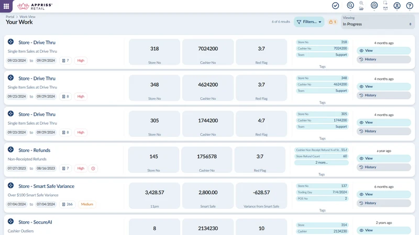
Task: Go to Work View in the breadcrumb
Action: pos(27,17)
